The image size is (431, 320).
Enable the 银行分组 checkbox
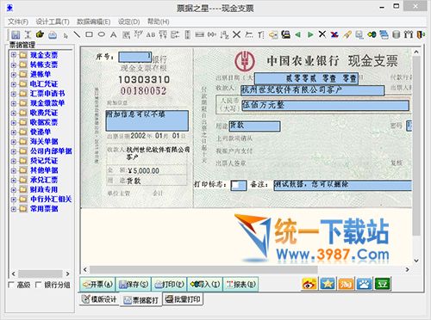38,285
